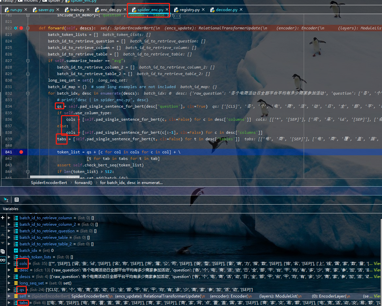
Task: Close the decoder.py editor tab
Action: pyautogui.click(x=241, y=10)
